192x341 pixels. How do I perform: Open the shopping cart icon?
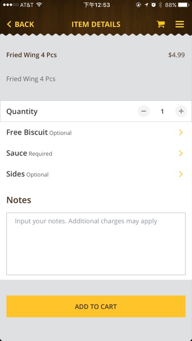[x=161, y=24]
